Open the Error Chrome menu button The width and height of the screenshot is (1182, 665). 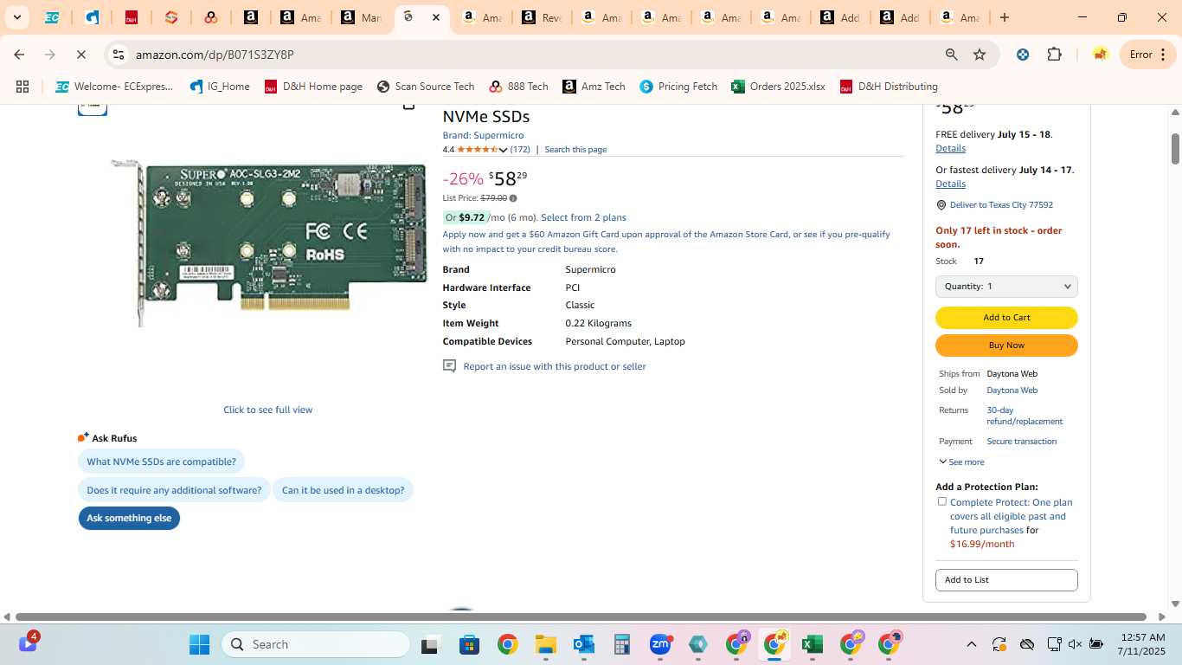coord(1148,55)
